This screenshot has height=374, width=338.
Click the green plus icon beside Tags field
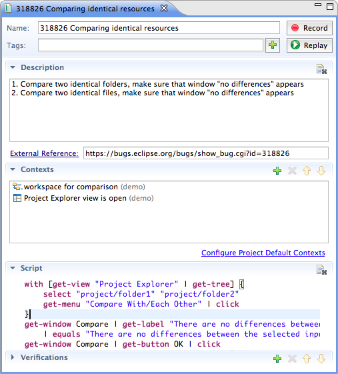pyautogui.click(x=273, y=45)
